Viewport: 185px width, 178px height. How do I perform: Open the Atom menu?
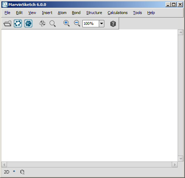pyautogui.click(x=62, y=13)
